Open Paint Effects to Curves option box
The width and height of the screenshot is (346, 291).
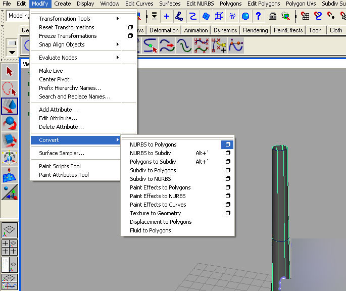[228, 205]
